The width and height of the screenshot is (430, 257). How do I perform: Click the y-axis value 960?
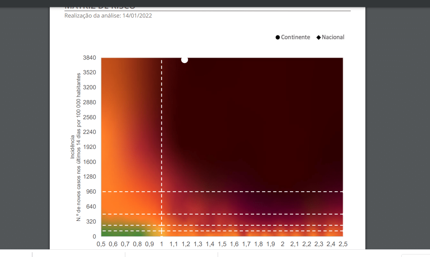91,192
